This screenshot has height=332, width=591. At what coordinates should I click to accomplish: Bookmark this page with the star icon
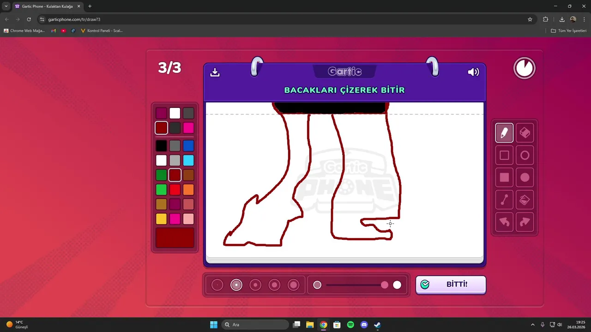pos(530,19)
